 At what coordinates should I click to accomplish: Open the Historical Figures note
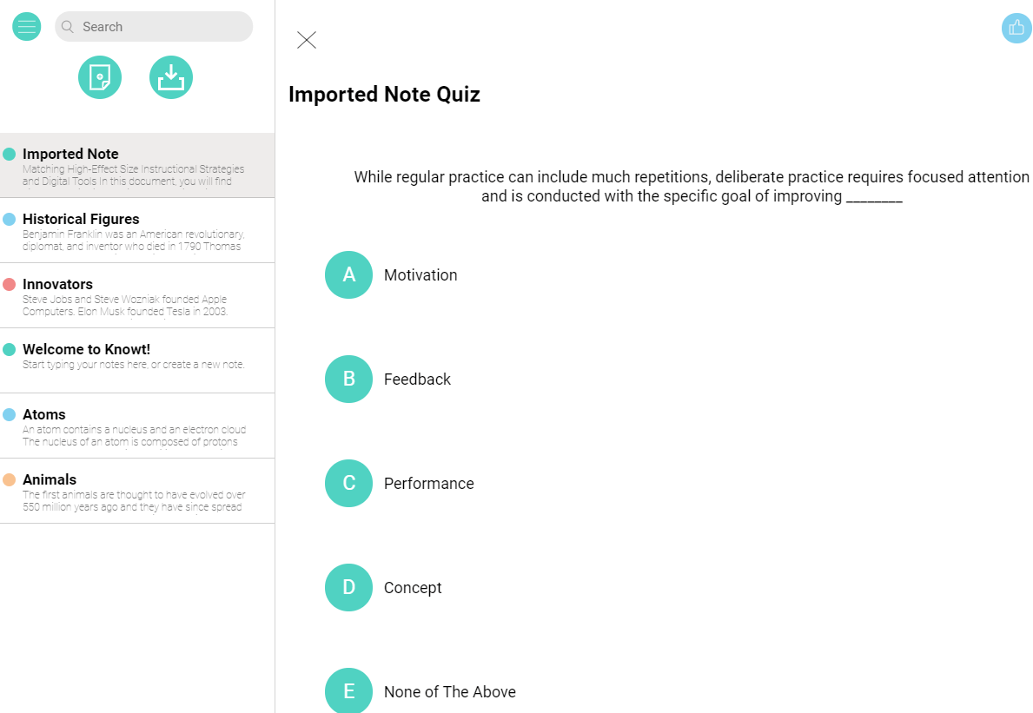(139, 231)
